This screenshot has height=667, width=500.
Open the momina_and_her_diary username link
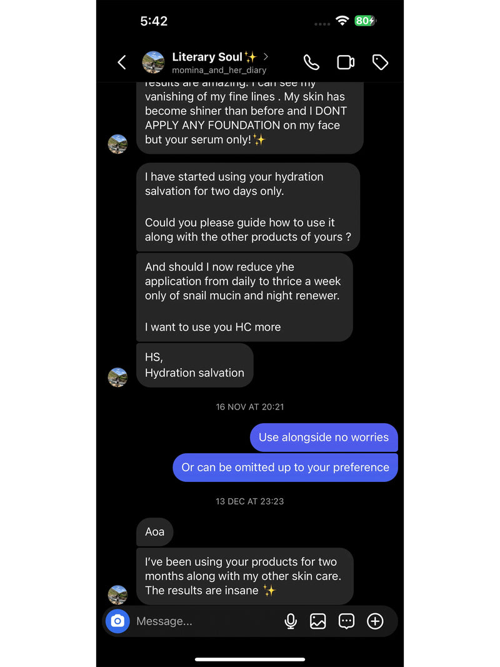(x=219, y=71)
